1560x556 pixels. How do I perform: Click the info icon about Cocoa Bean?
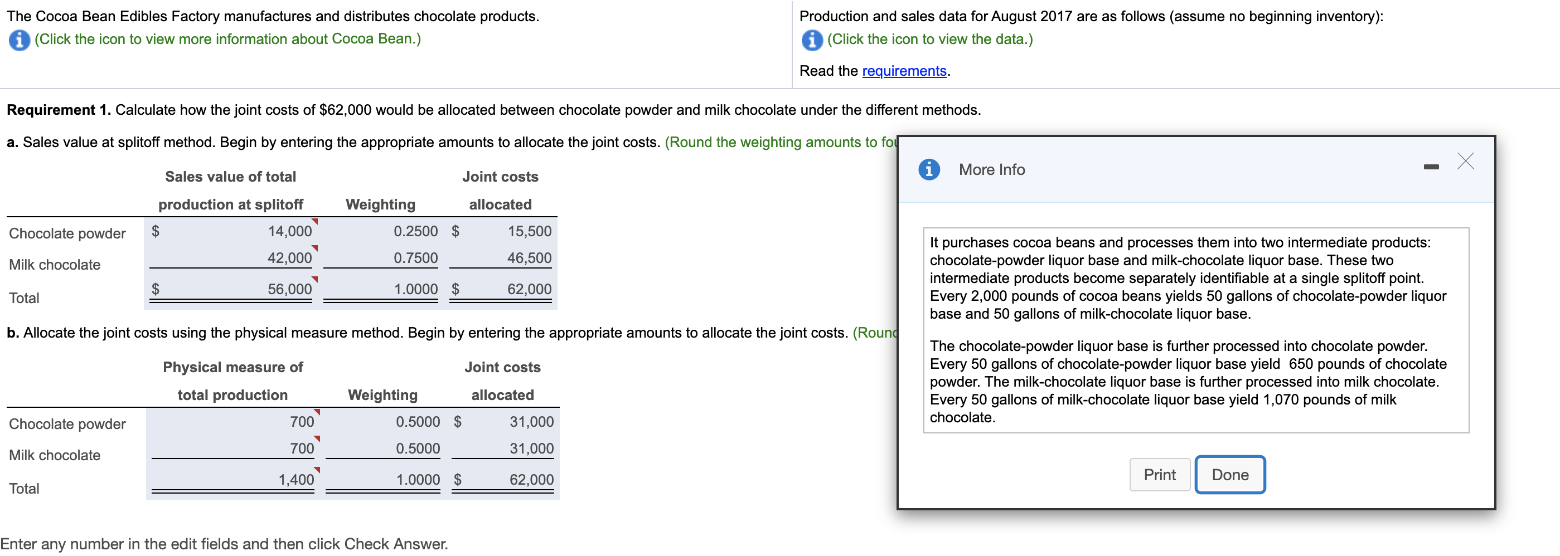(x=19, y=40)
